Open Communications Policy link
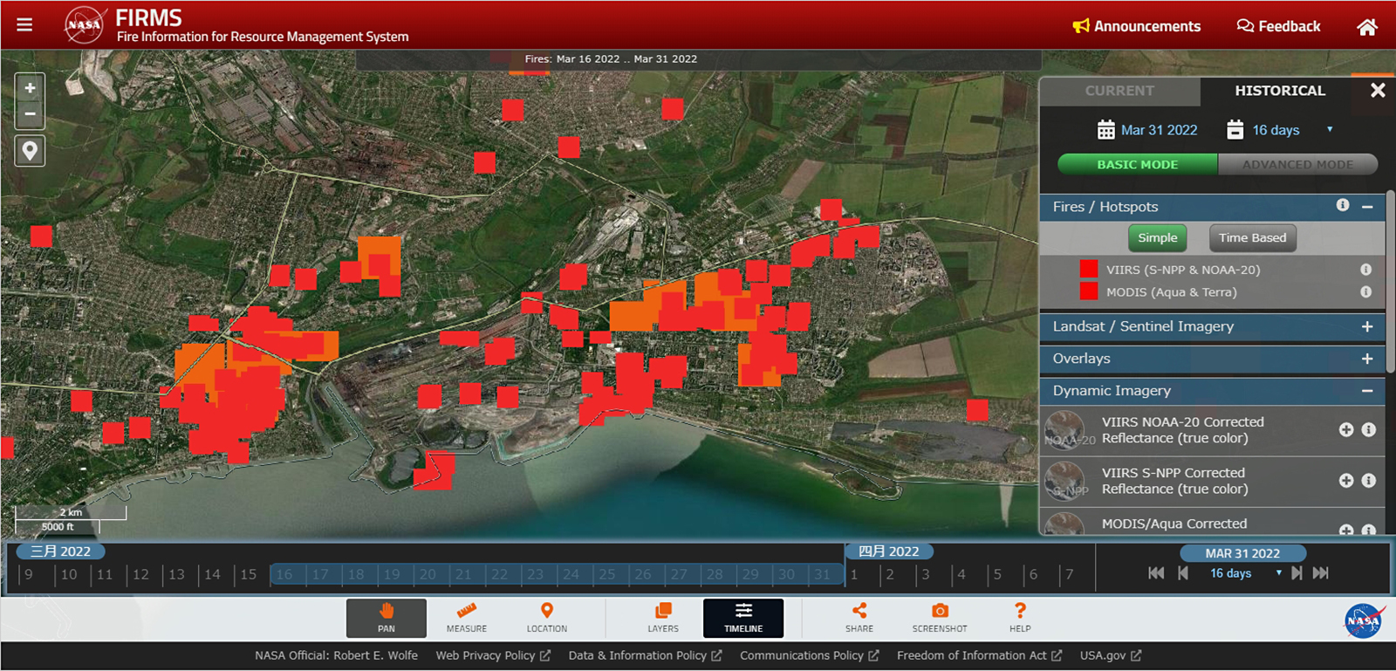This screenshot has width=1396, height=671. click(809, 655)
